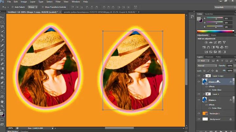Open the Opacity slider dropdown arrow
Image resolution: width=236 pixels, height=132 pixels.
pos(234,66)
